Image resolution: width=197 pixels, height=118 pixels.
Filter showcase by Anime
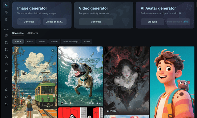pos(42,41)
